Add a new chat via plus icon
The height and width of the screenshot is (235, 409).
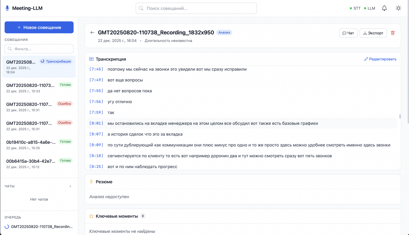pos(70,186)
